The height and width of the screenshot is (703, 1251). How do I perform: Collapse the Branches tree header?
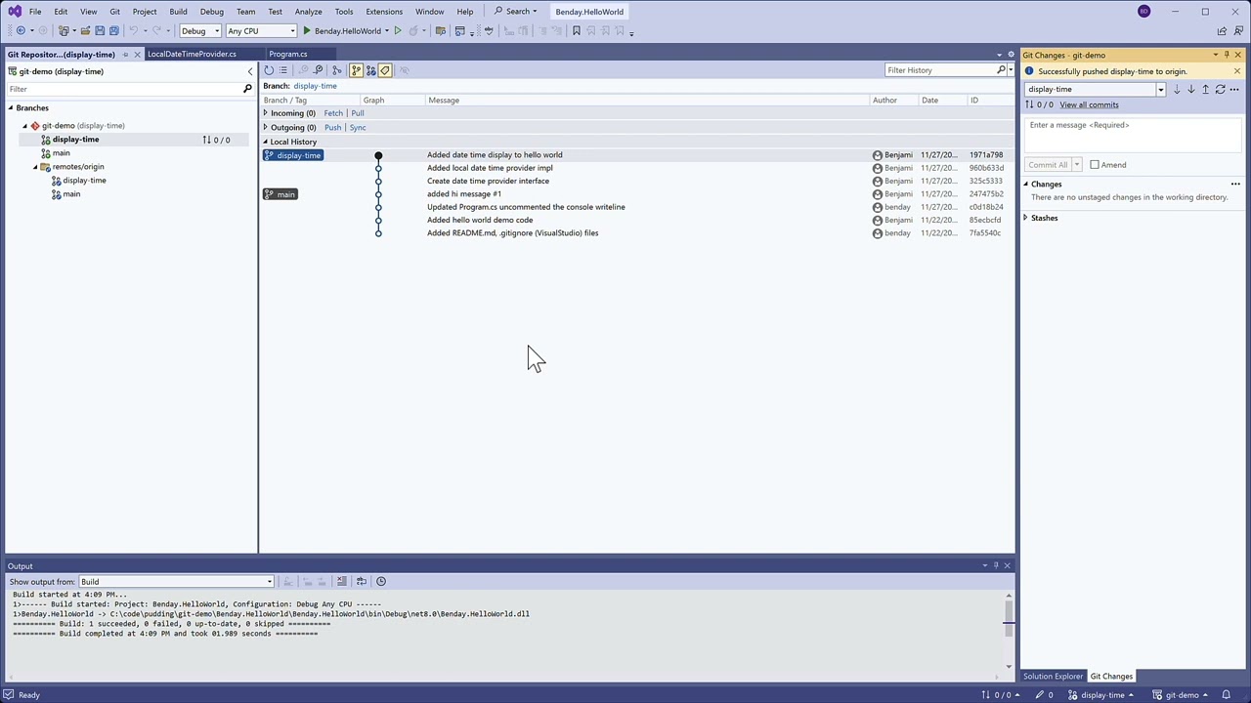coord(11,107)
